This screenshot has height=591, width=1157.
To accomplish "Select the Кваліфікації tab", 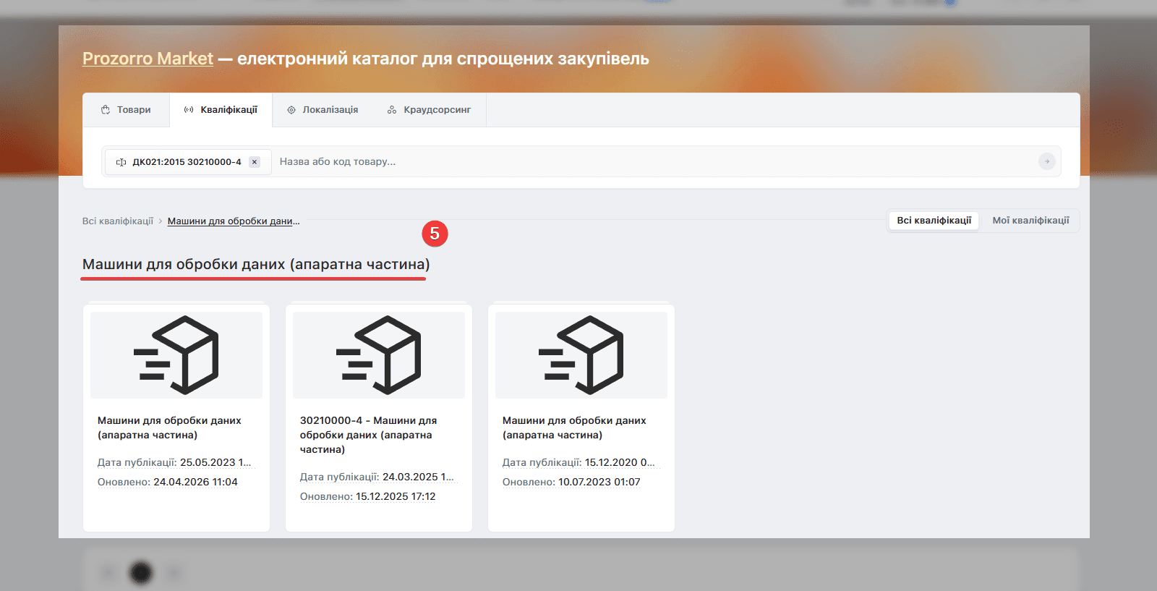I will point(221,110).
